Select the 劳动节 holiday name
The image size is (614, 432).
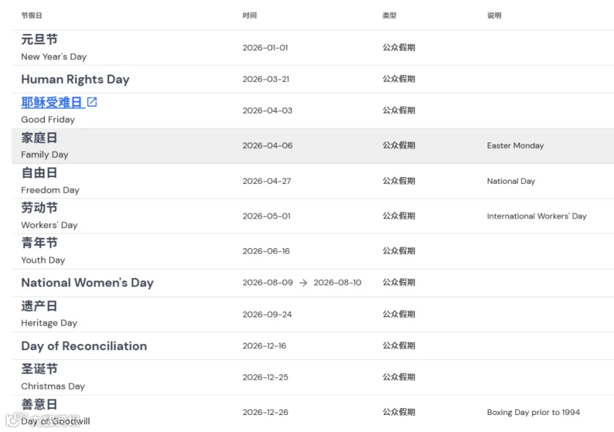click(39, 208)
